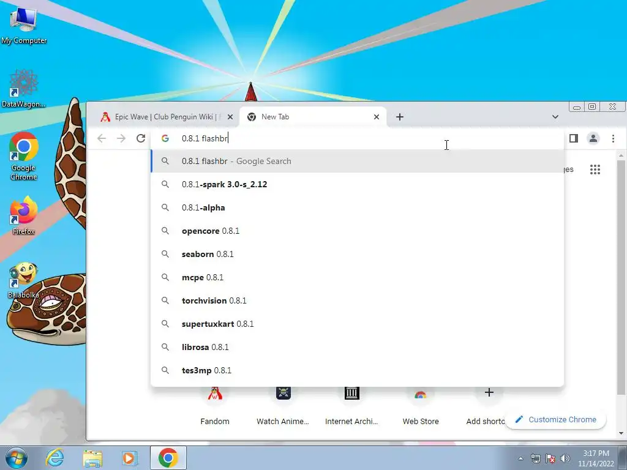Image resolution: width=627 pixels, height=470 pixels.
Task: Open the volume speaker tray icon
Action: pyautogui.click(x=565, y=458)
